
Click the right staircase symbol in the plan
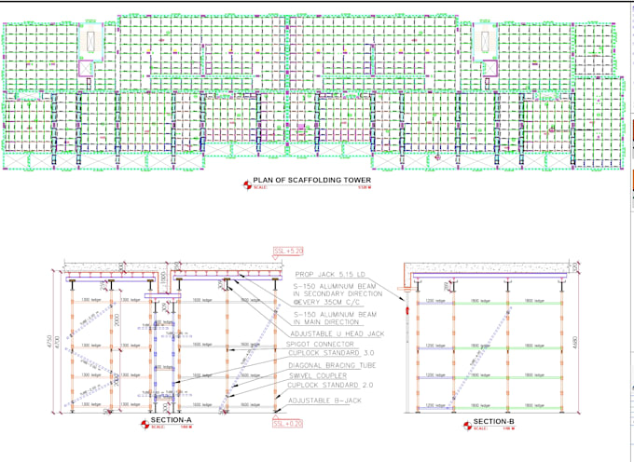click(485, 42)
